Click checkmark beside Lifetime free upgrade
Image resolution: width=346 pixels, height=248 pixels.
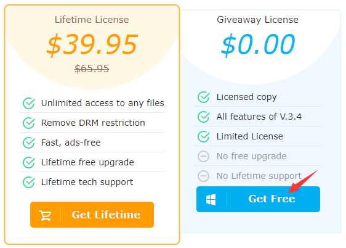(x=29, y=162)
